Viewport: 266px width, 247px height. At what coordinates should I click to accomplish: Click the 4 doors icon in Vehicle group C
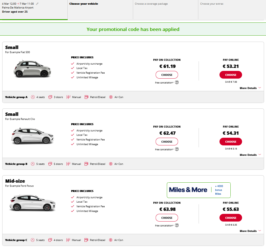(50, 240)
